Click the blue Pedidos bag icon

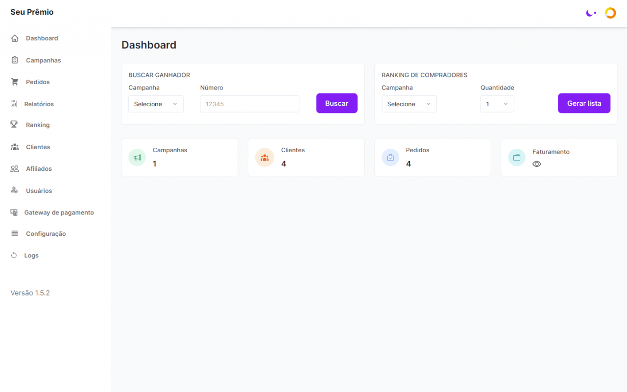(x=390, y=158)
